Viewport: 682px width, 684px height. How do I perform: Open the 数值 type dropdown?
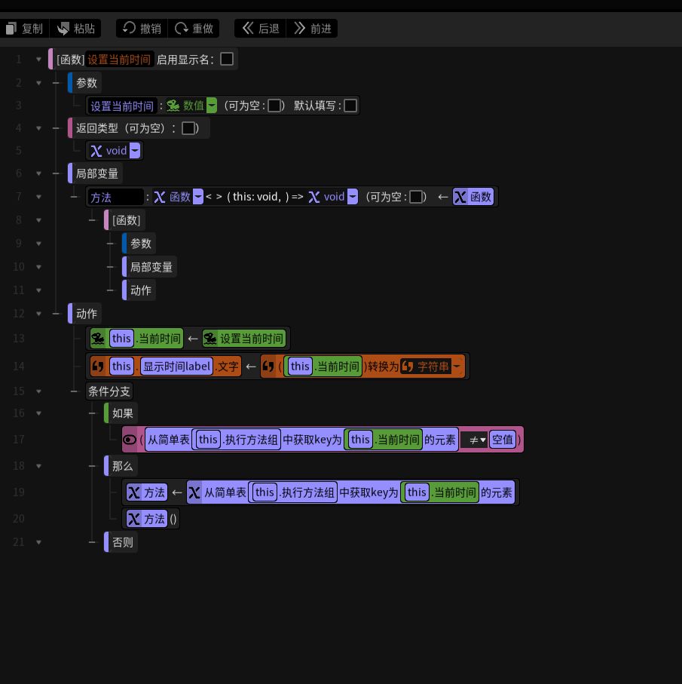coord(212,106)
